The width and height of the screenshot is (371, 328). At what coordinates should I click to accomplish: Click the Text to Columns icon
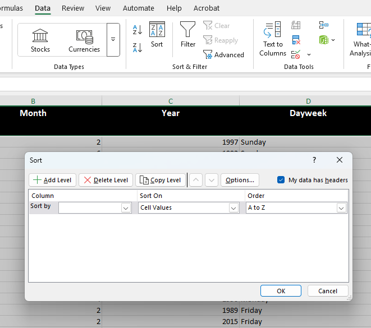pyautogui.click(x=273, y=39)
